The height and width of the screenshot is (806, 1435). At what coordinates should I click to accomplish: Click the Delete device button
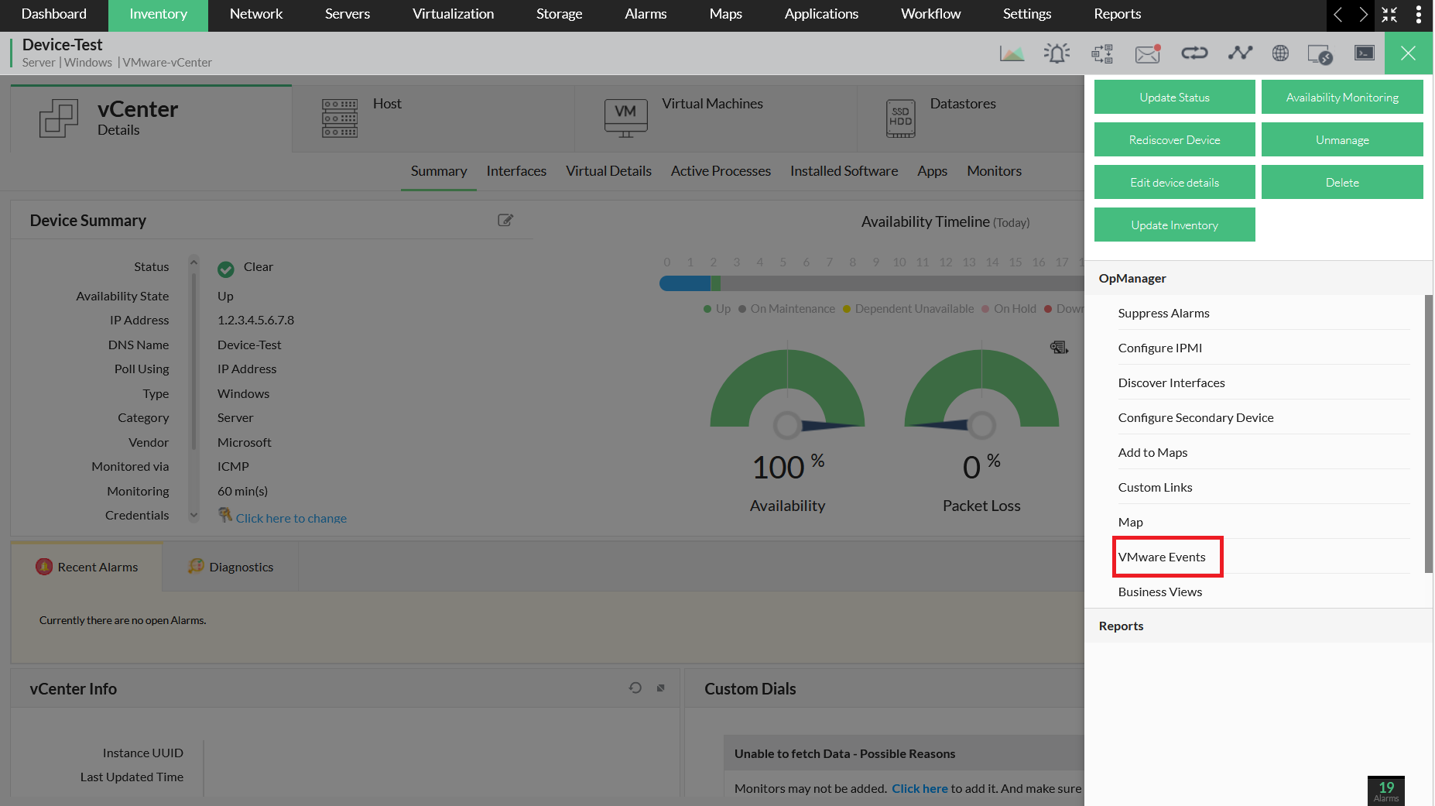(1342, 183)
